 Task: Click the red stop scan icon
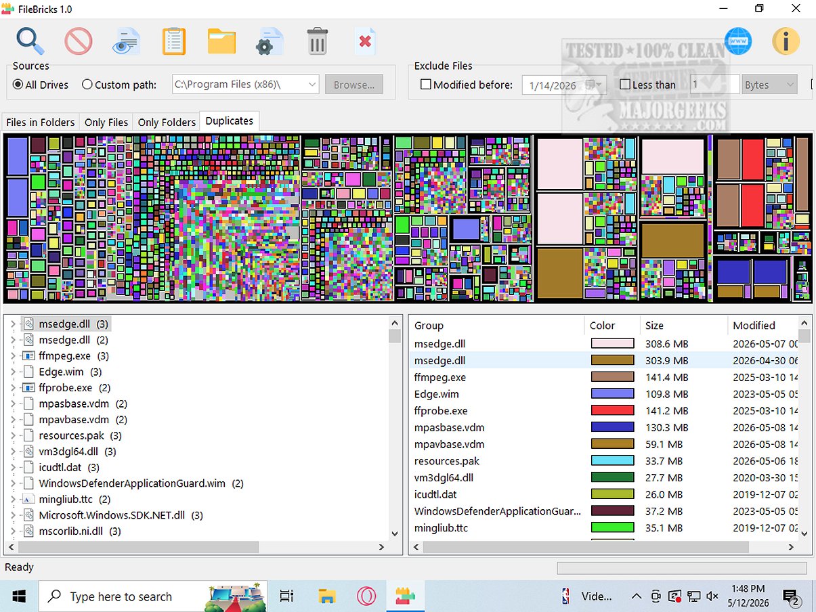point(78,41)
